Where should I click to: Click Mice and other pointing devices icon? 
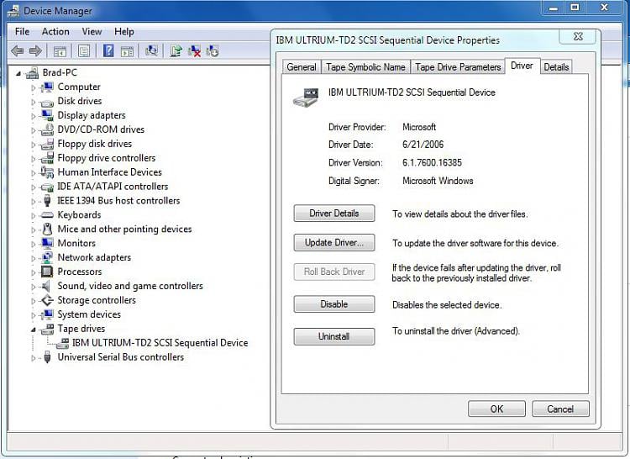(47, 229)
